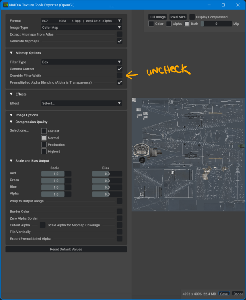
Task: Click the Reset Default Values button
Action: 66,249
